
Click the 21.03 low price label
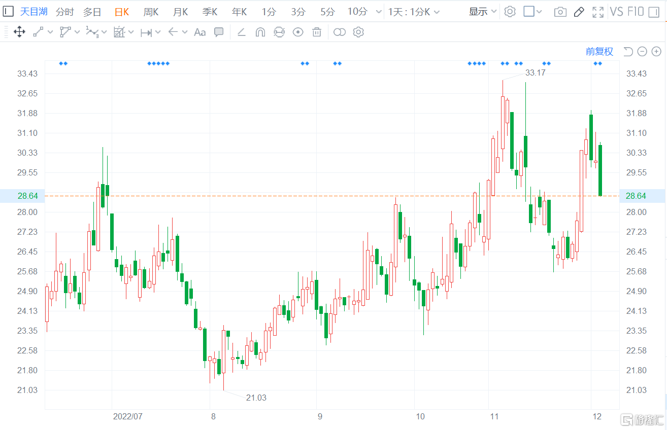(256, 398)
